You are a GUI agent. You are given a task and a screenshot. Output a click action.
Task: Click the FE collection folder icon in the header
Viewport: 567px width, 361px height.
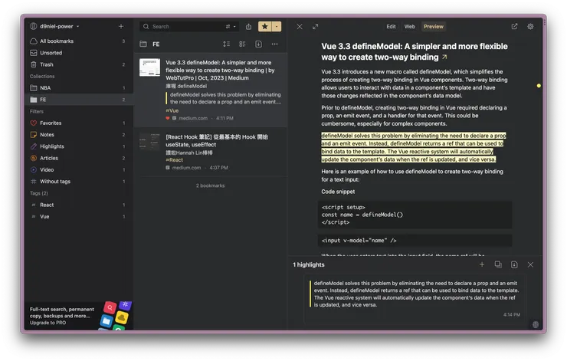pos(143,44)
